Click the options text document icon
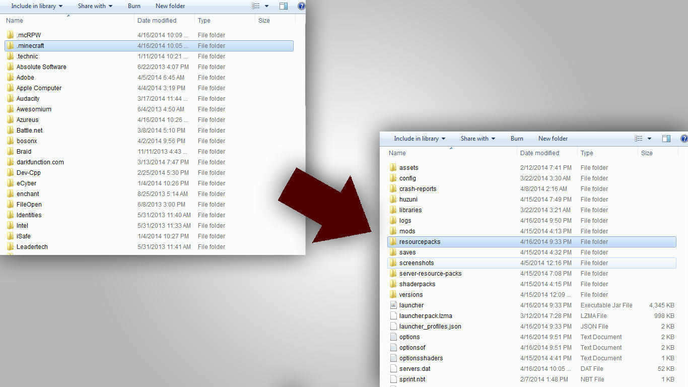688x387 pixels. coord(393,337)
